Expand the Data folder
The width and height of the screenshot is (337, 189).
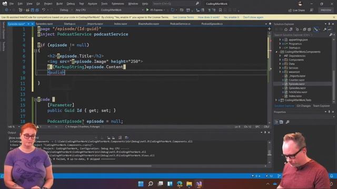[x=280, y=64]
